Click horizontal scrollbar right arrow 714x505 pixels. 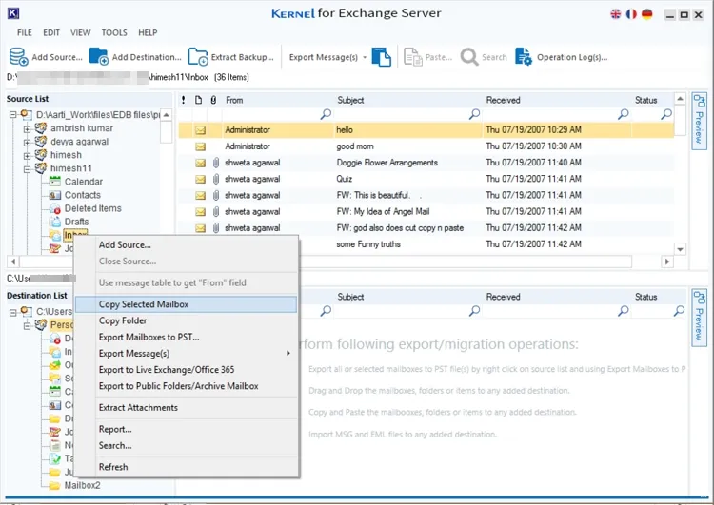[667, 262]
